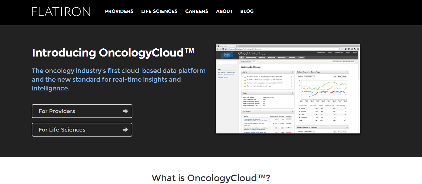Click the arrow icon beside For Providers

(x=125, y=111)
